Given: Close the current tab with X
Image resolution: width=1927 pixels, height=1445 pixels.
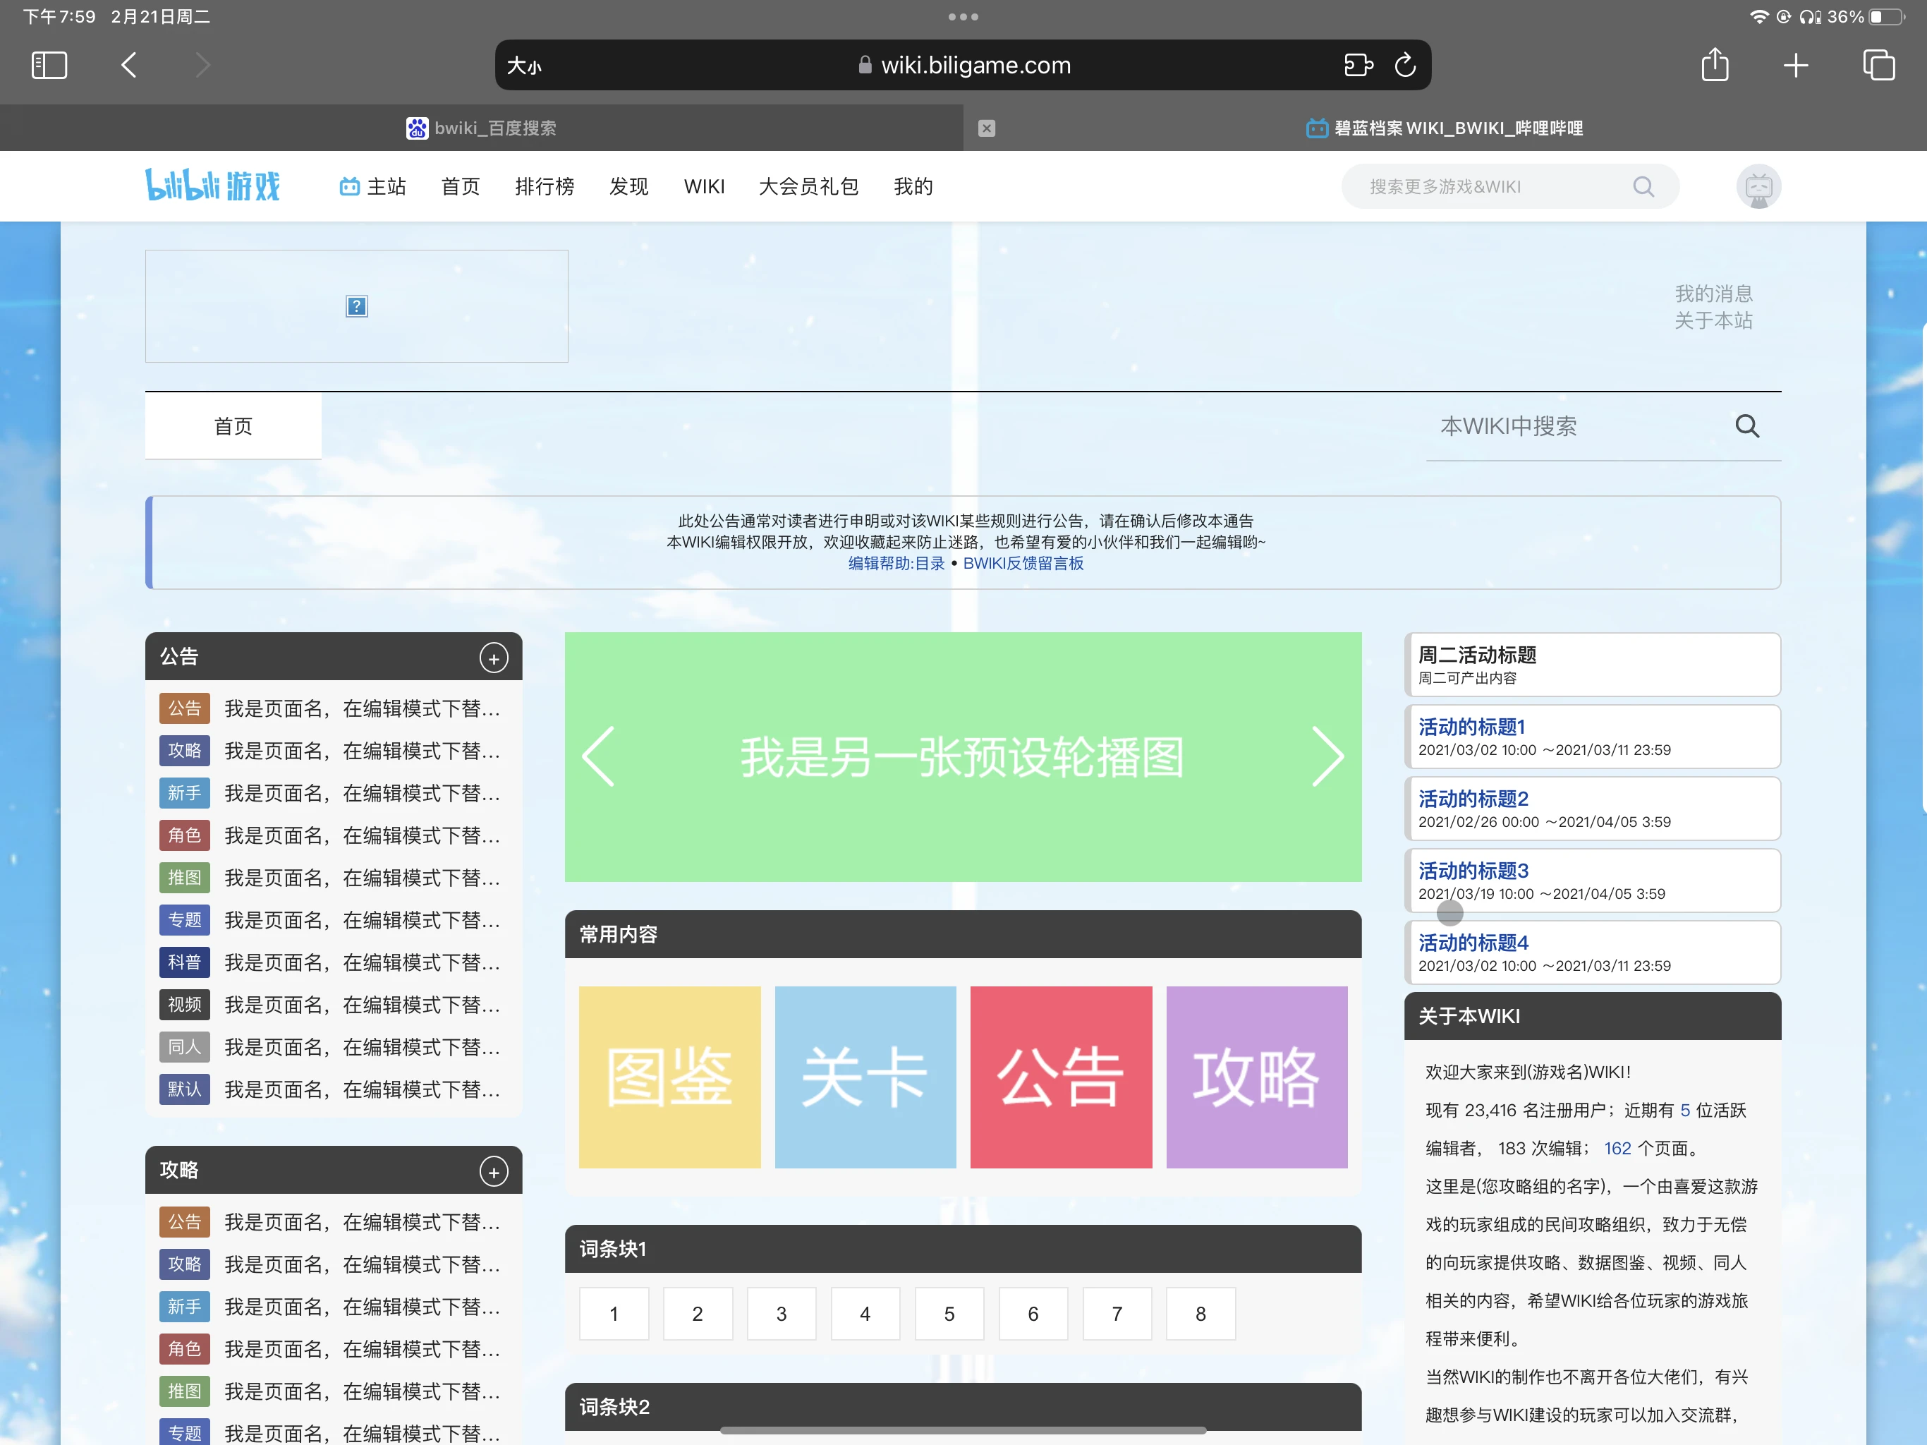Looking at the screenshot, I should [x=986, y=128].
